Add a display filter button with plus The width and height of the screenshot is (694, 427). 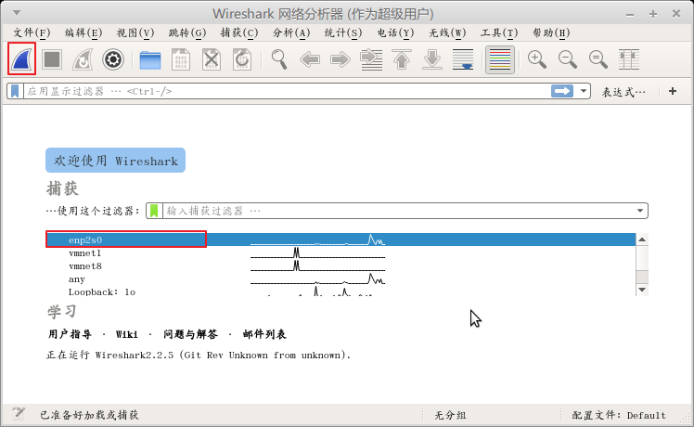coord(673,91)
